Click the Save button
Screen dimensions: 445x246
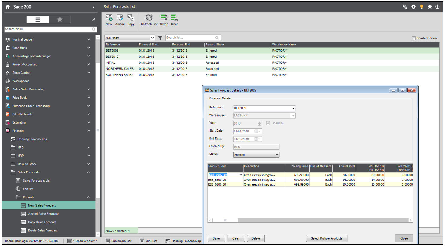[x=216, y=238]
